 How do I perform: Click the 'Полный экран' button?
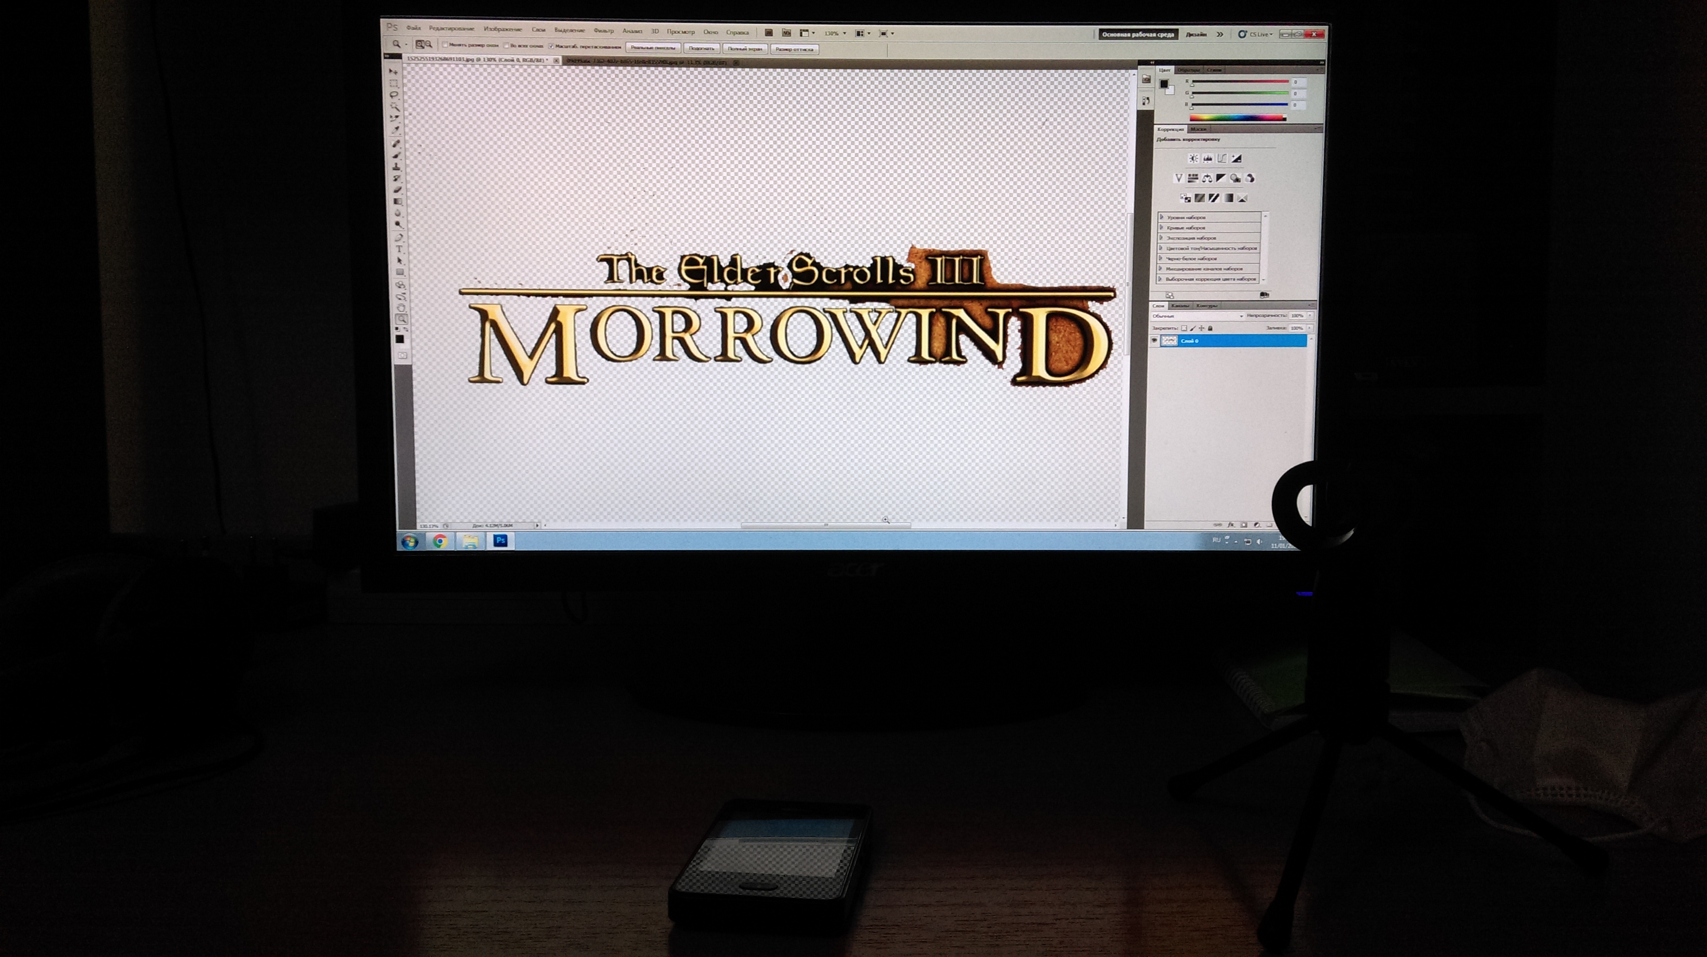tap(745, 48)
